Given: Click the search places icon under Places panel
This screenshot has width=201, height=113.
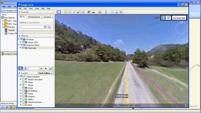Looking at the screenshot, I should (20, 68).
